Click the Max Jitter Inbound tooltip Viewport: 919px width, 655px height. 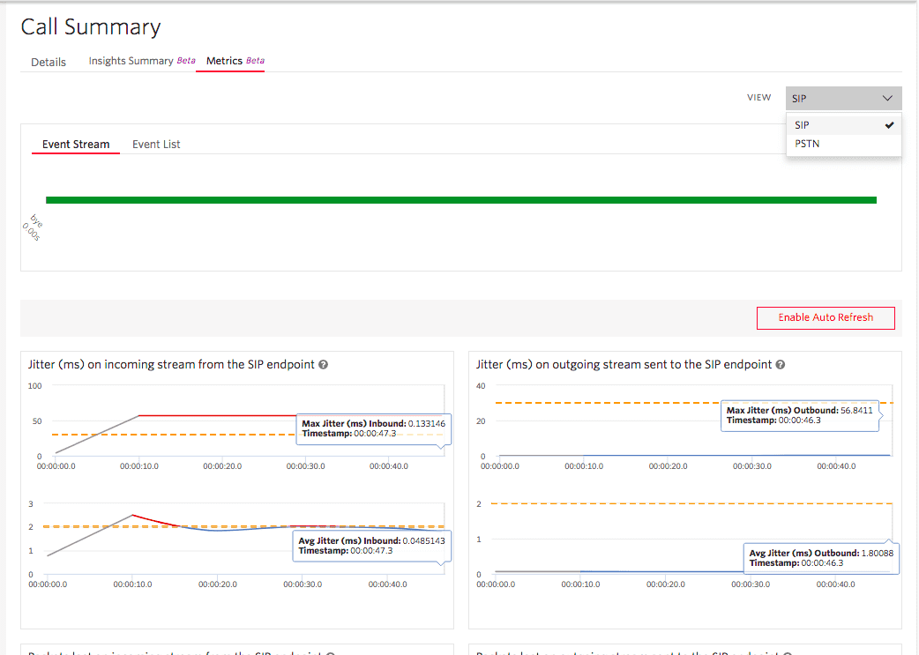pos(374,428)
